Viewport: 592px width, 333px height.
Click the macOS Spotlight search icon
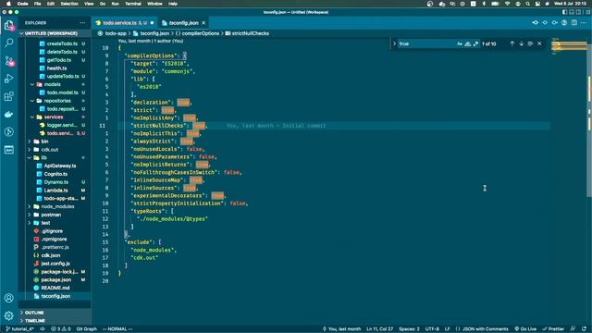[528, 4]
